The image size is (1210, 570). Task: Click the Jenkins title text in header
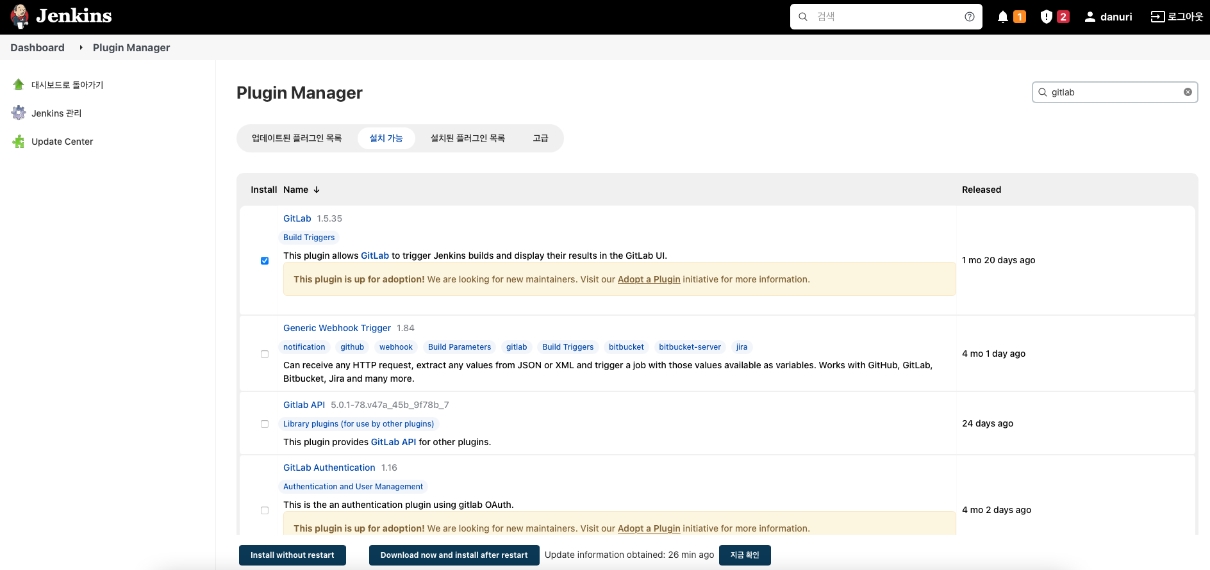74,16
